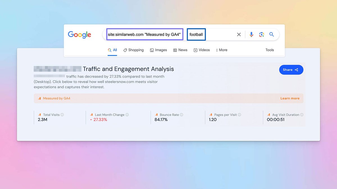
Task: Click the traffic has decreased description paragraph
Action: [x=99, y=82]
